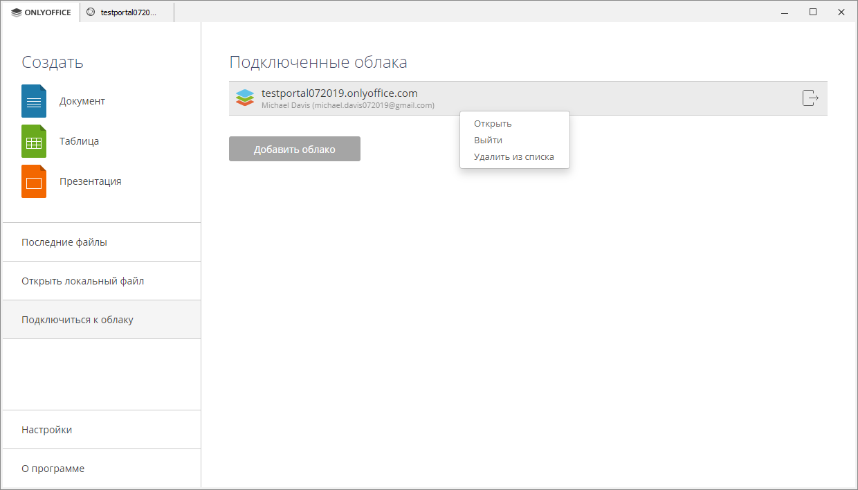
Task: Open Последние файлы in sidebar
Action: pyautogui.click(x=102, y=242)
